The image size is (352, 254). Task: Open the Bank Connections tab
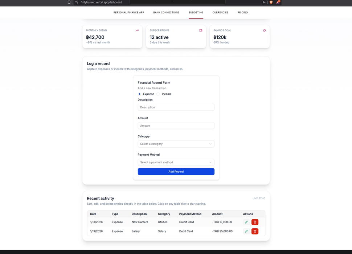pos(166,13)
